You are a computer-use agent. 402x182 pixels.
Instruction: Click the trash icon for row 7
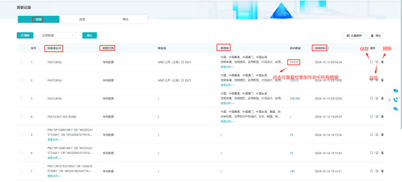point(382,171)
